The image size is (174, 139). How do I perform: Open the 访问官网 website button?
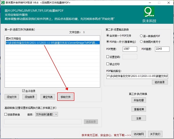tap(139, 134)
